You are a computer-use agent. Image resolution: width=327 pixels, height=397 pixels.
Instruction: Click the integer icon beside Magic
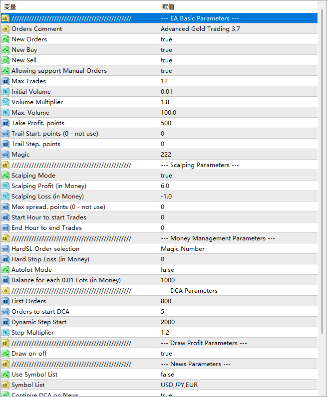5,155
